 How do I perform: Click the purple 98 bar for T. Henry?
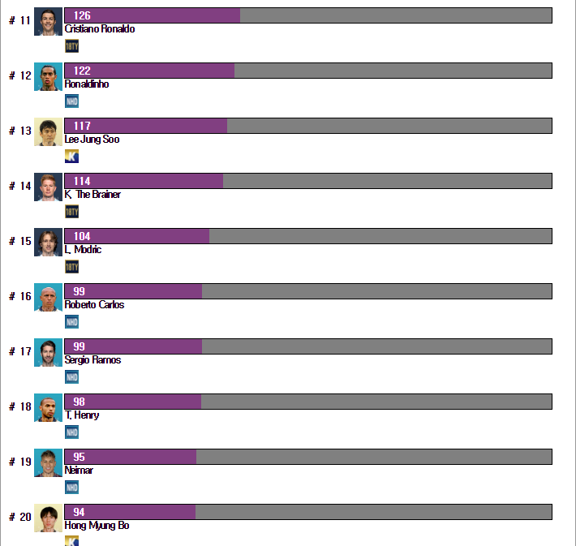pos(132,402)
